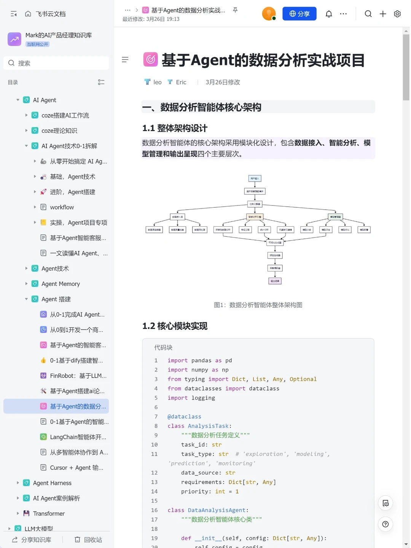Click the Transformer floppy disk icon
The height and width of the screenshot is (548, 411).
click(26, 513)
